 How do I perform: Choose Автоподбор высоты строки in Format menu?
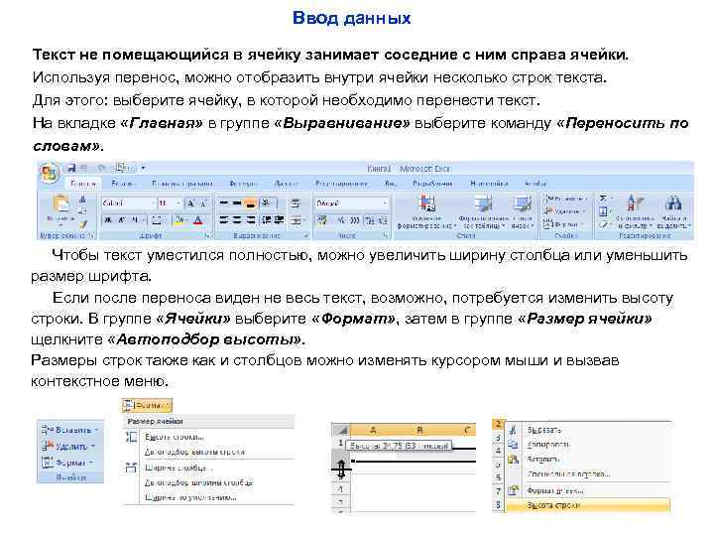(x=195, y=452)
